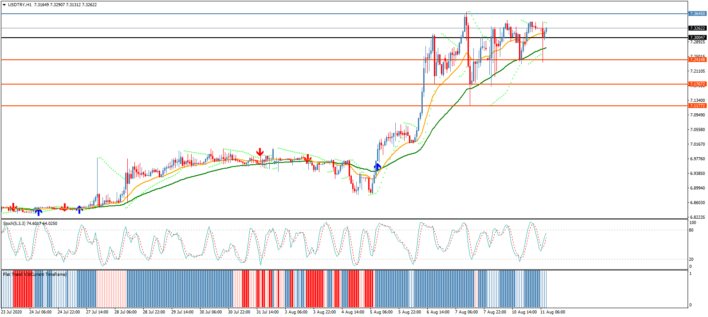This screenshot has width=708, height=317.
Task: Click the red down arrow near 31 Jul 14:00
Action: [260, 153]
